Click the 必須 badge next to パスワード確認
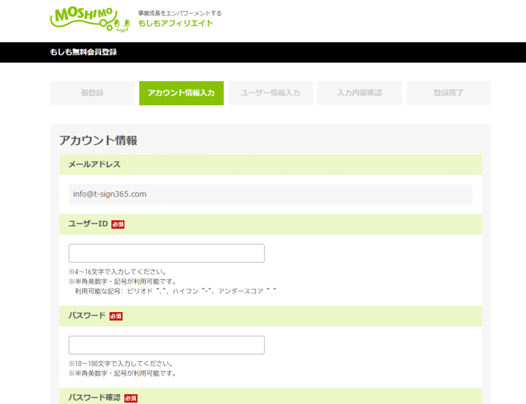 (x=130, y=398)
